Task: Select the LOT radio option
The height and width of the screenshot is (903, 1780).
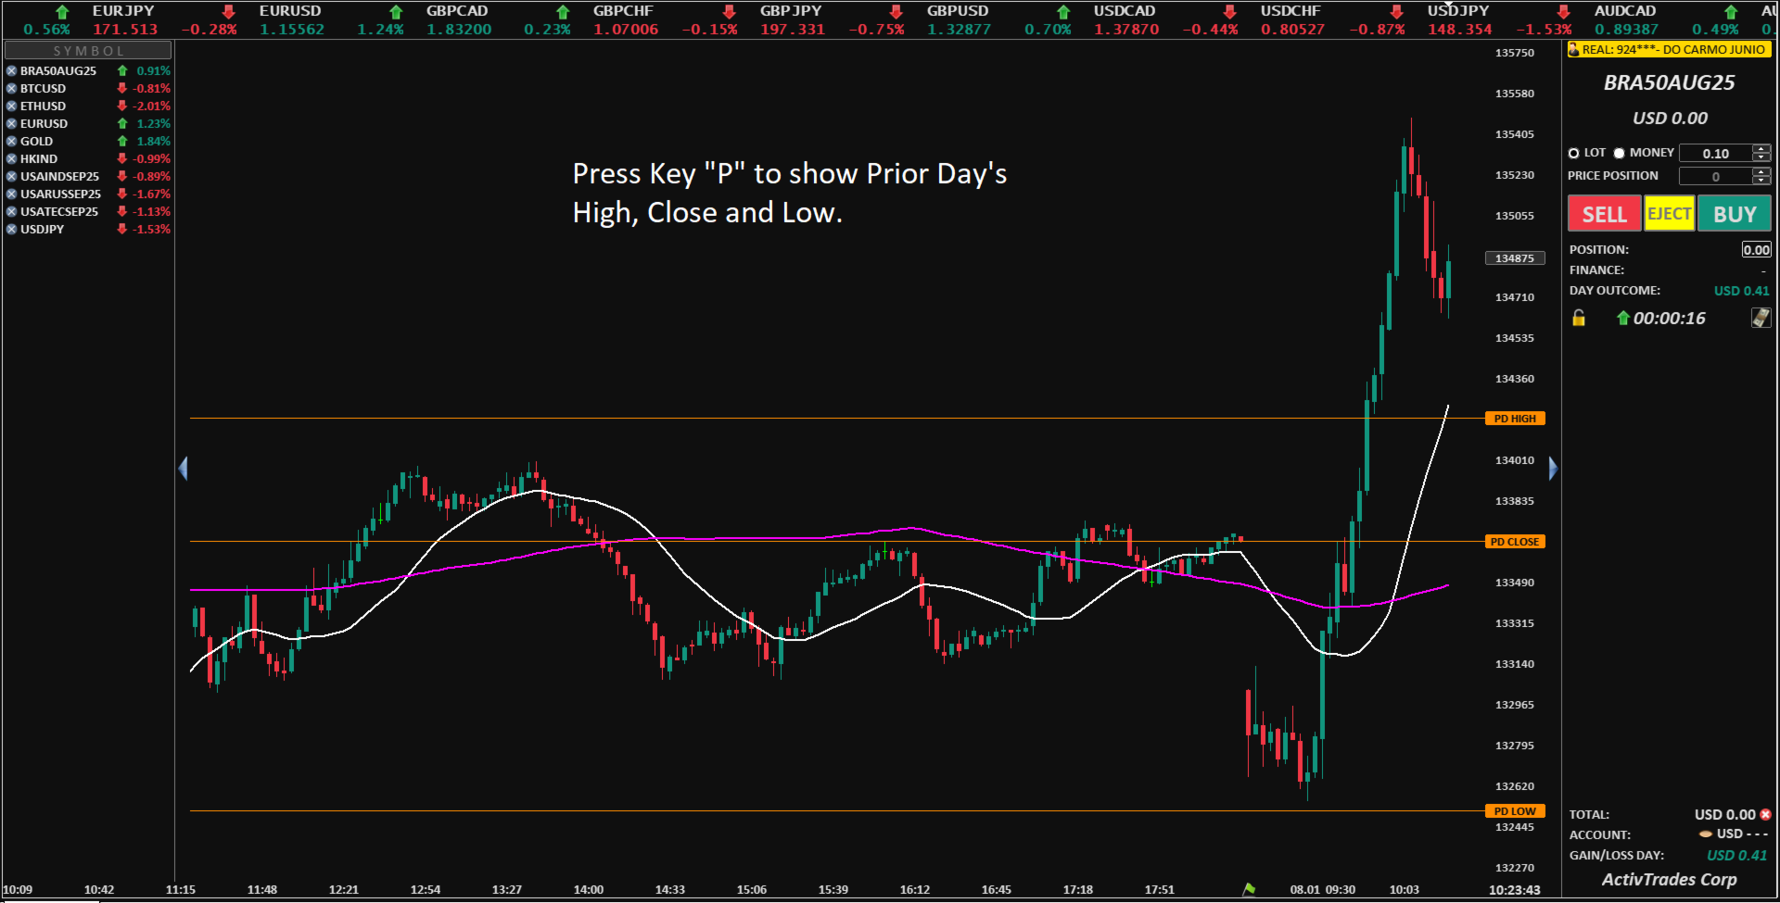Action: tap(1573, 154)
